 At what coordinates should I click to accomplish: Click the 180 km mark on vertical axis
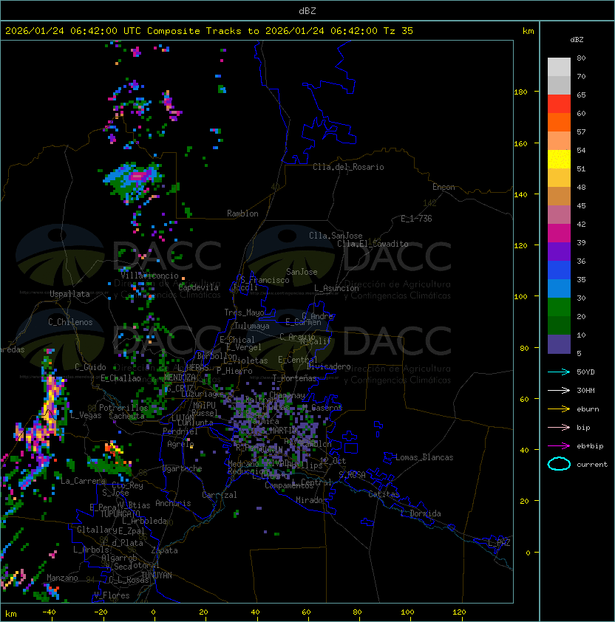point(520,92)
